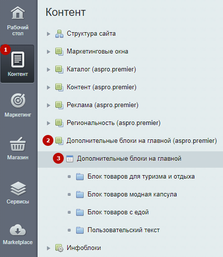The image size is (223, 257).
Task: Expand Каталог (aspro.premier) arrow
Action: (x=48, y=69)
